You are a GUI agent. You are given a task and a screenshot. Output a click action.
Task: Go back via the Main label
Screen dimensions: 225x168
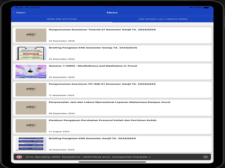point(21,12)
